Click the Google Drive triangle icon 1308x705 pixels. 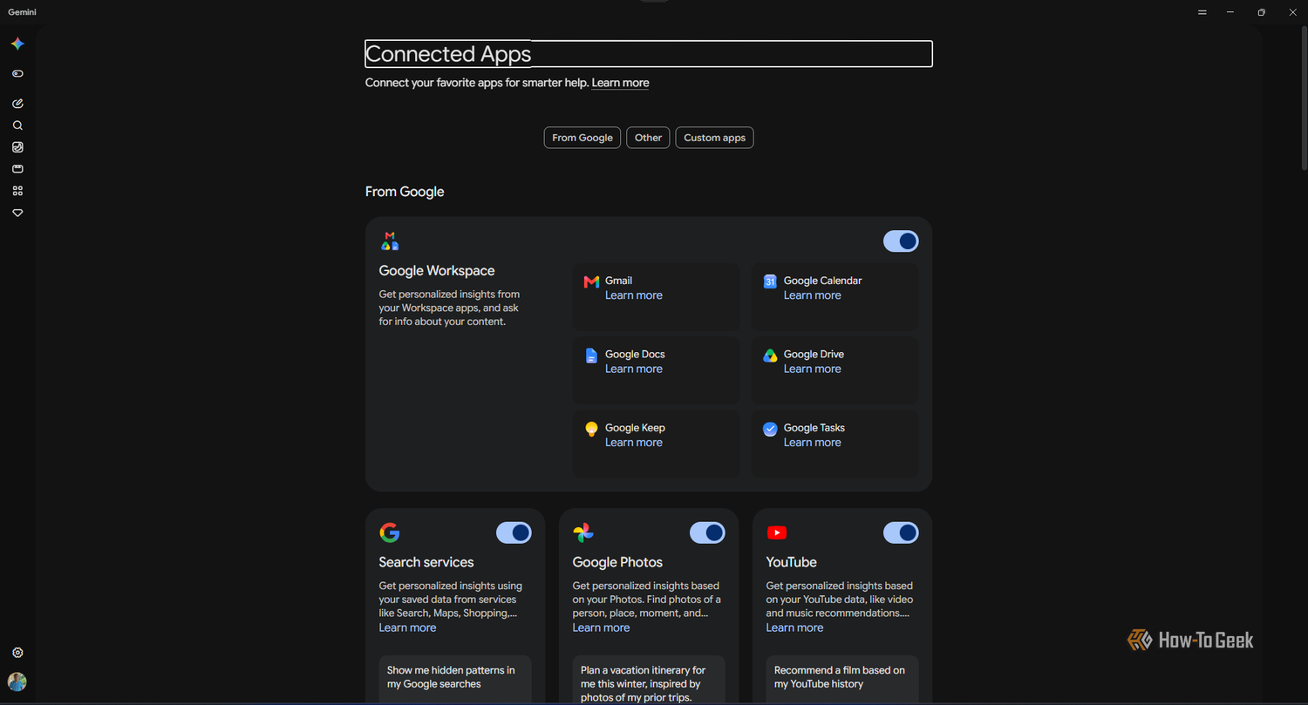tap(770, 356)
